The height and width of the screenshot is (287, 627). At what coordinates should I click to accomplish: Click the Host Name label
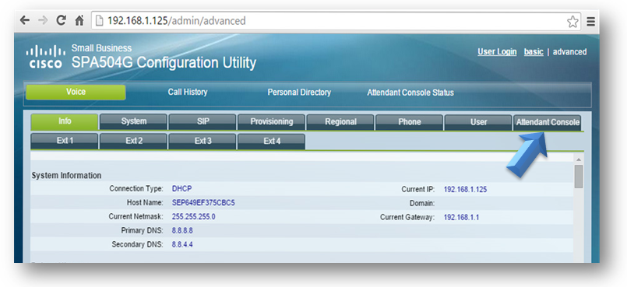(x=145, y=203)
